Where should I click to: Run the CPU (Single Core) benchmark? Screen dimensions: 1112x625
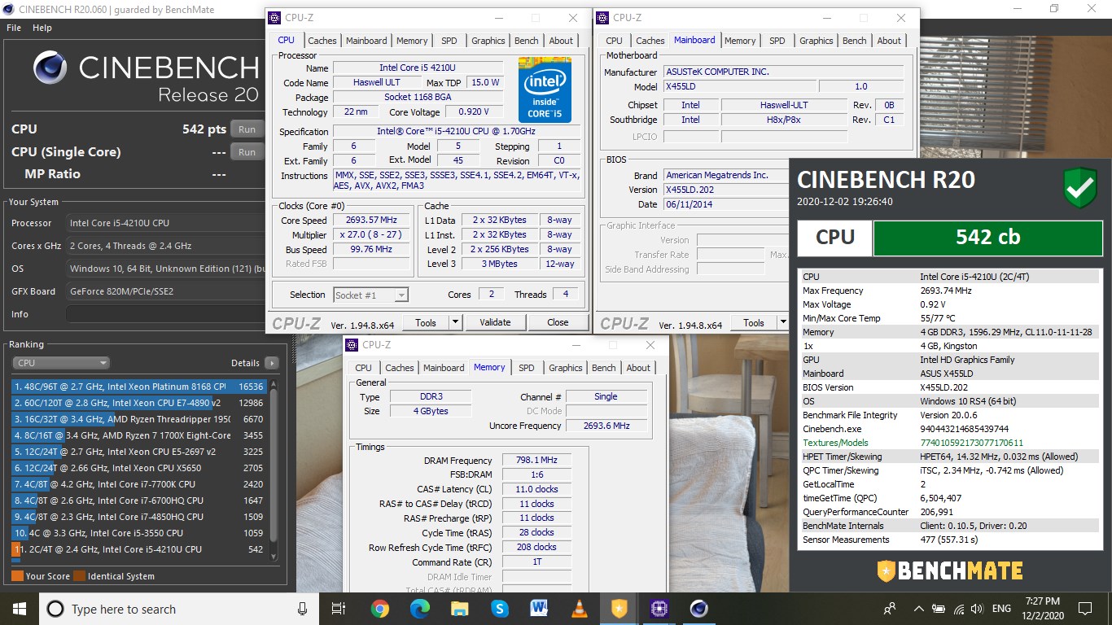tap(247, 152)
